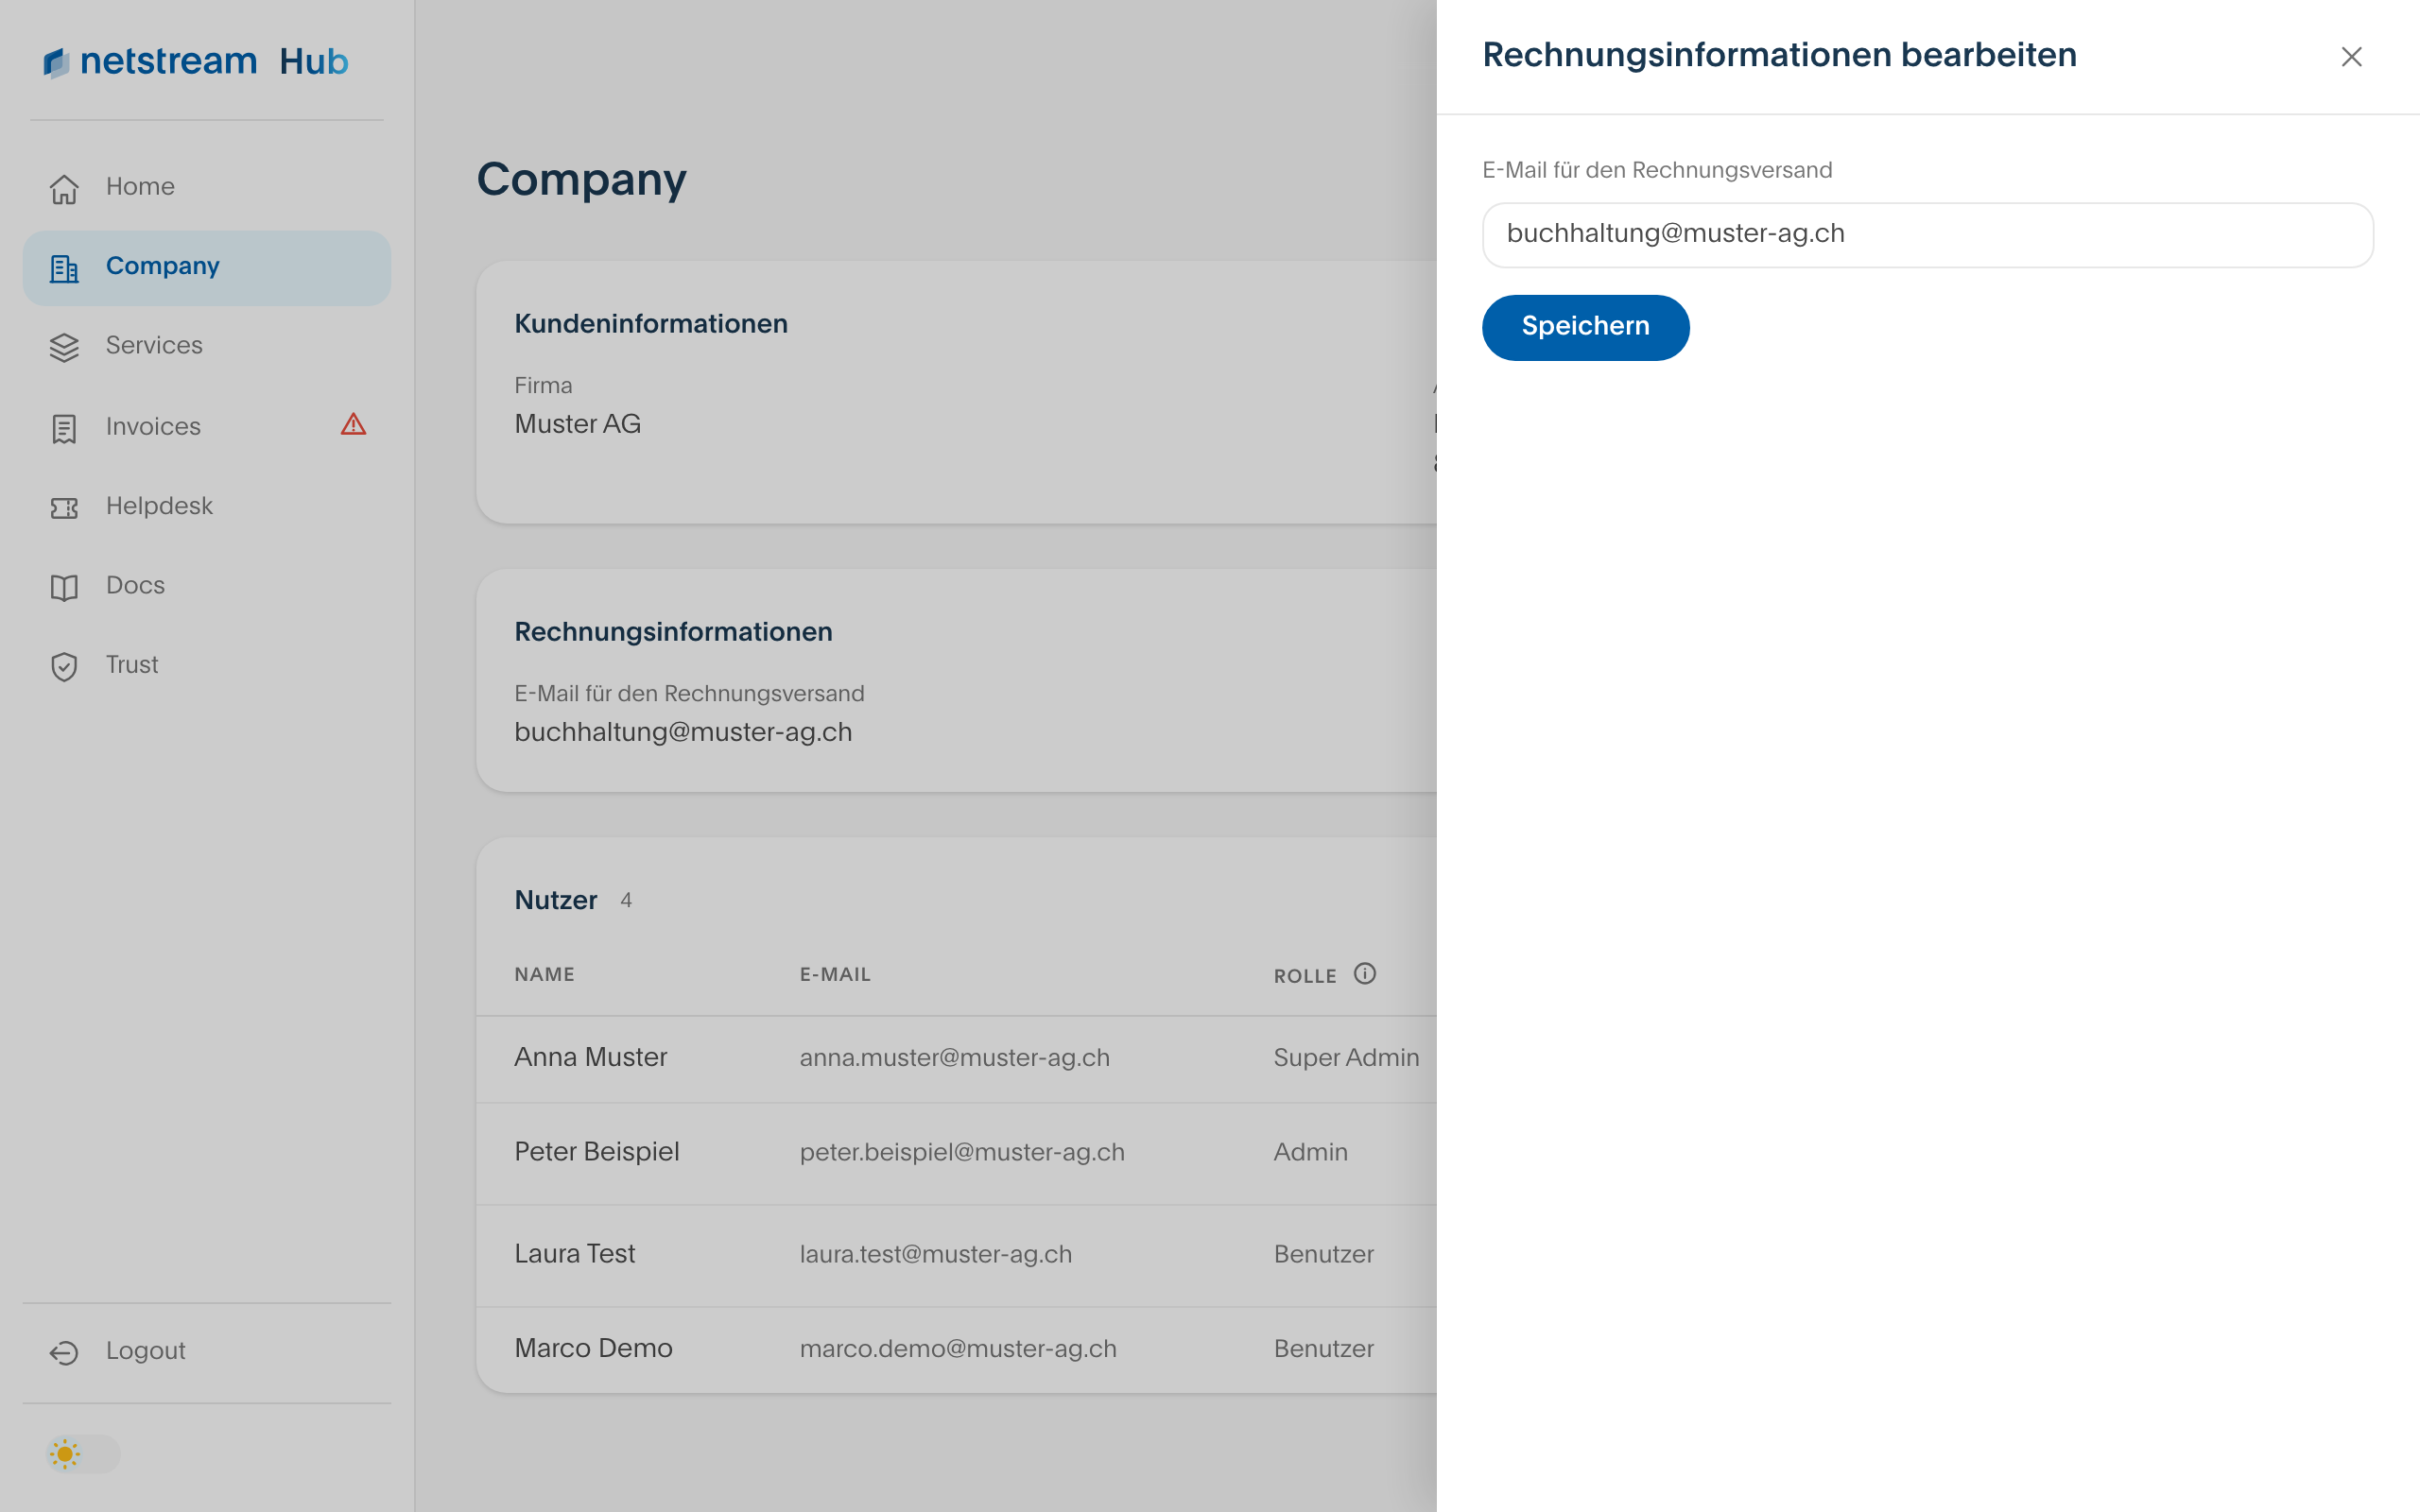
Task: Click the Muster AG company name
Action: pos(578,424)
